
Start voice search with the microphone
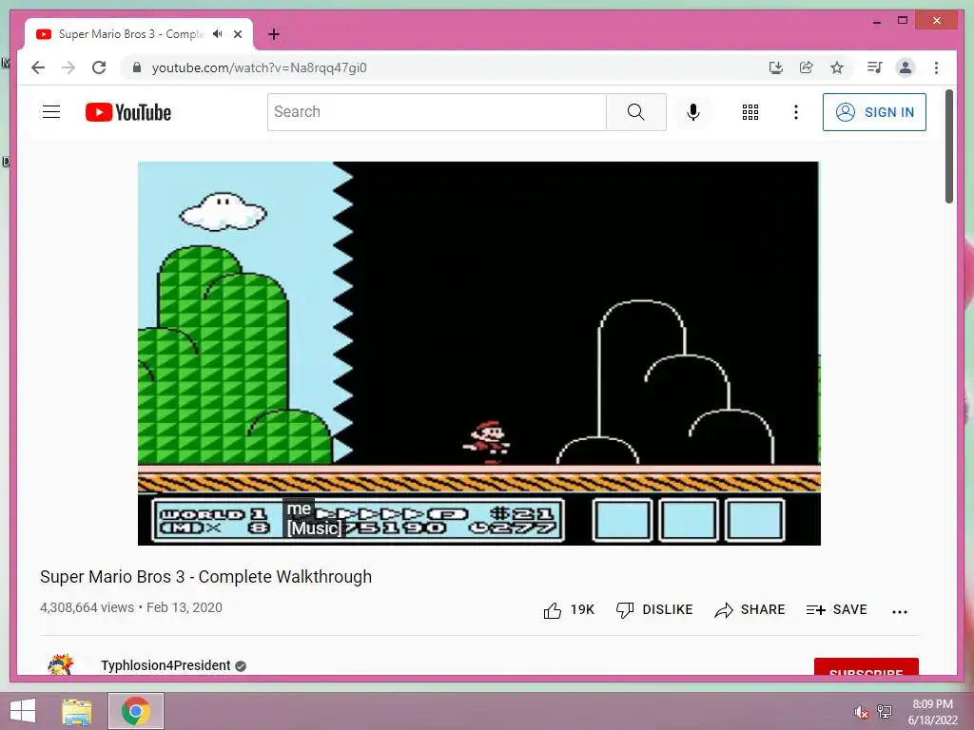(x=693, y=112)
